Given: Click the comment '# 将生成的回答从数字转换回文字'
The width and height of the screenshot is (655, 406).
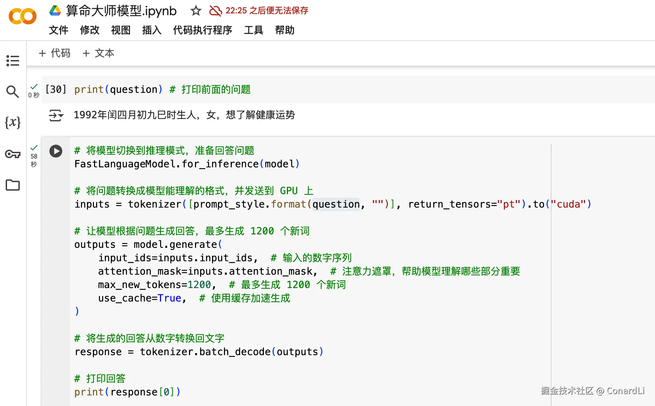Looking at the screenshot, I should [x=149, y=338].
